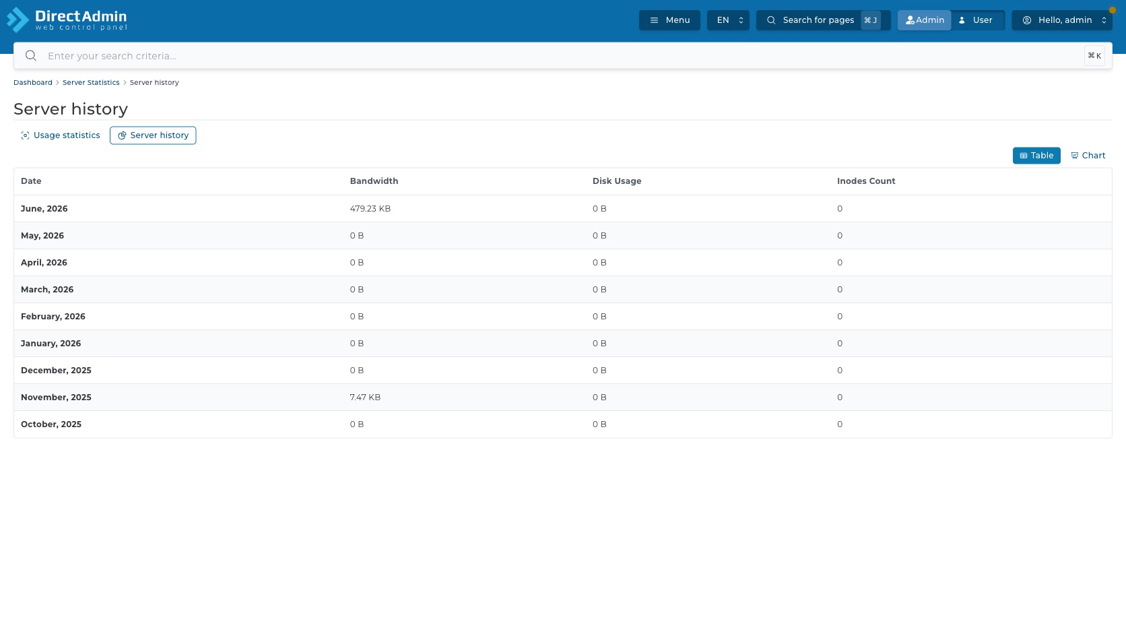Click the orange notification dot
This screenshot has height=634, width=1126.
click(x=1112, y=10)
